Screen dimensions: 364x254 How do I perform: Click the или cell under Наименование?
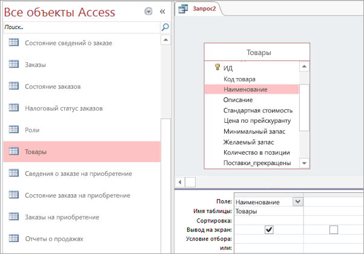(268, 248)
